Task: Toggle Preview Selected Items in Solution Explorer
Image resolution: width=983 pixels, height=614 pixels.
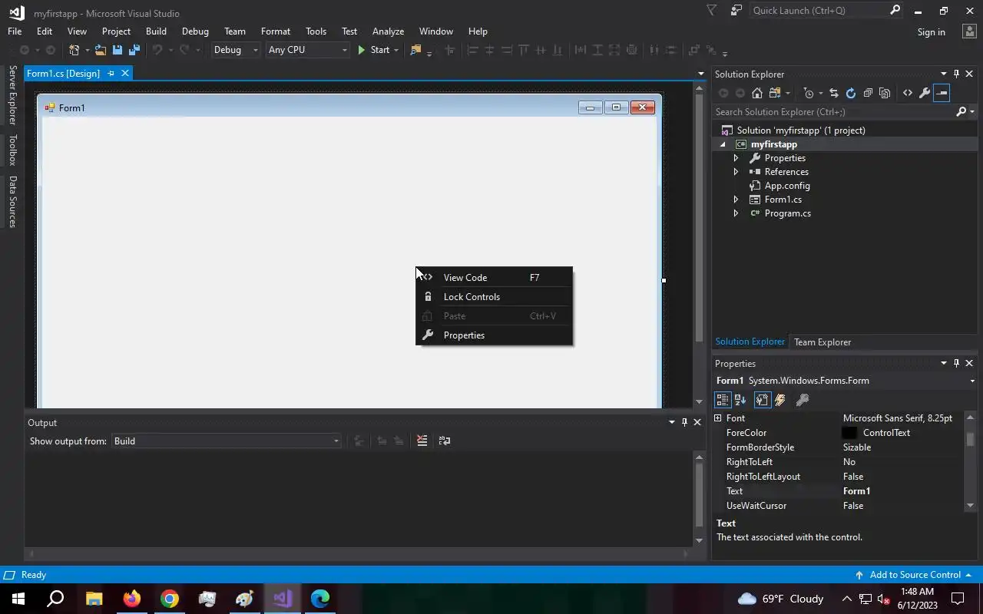Action: tap(942, 93)
